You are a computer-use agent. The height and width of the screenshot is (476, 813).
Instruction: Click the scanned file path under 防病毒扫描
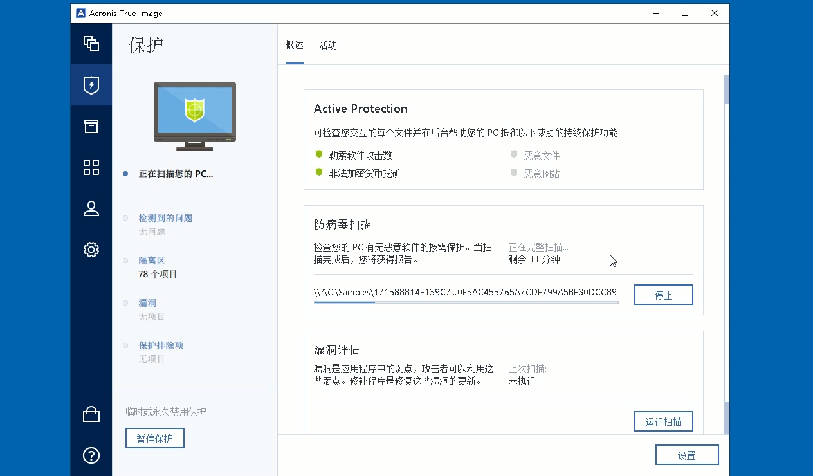pyautogui.click(x=465, y=291)
